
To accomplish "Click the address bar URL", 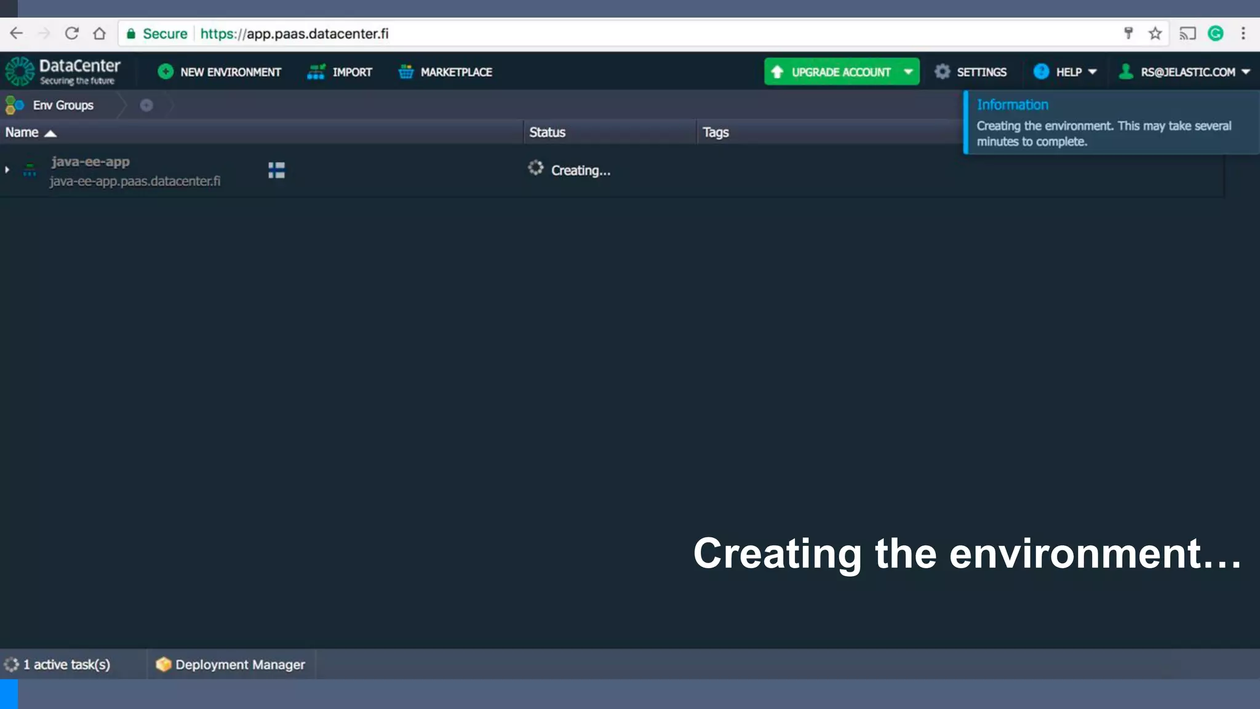I will (x=294, y=34).
